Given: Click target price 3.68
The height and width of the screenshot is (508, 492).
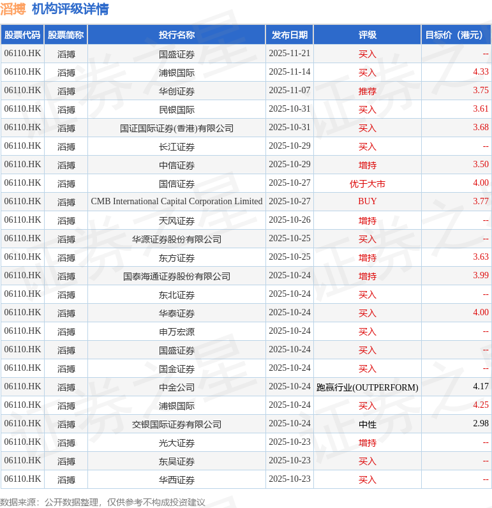Looking at the screenshot, I should [x=481, y=128].
